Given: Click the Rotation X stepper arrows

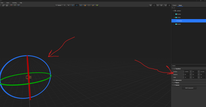Looking at the screenshot, I should point(190,75).
